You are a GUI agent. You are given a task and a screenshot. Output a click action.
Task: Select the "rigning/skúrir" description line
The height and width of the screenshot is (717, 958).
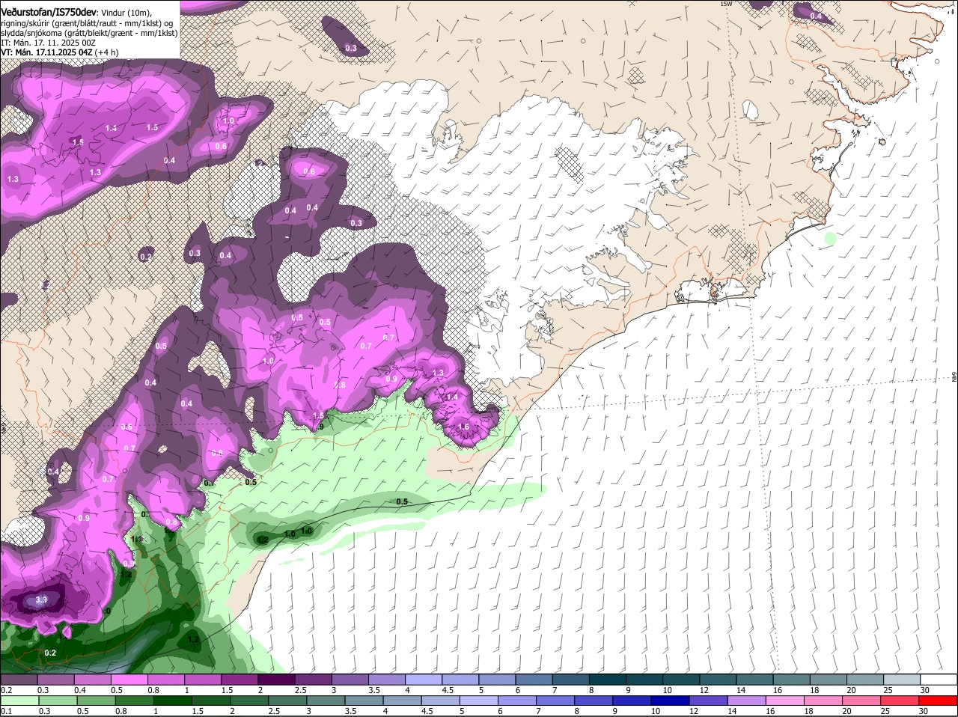pos(87,23)
